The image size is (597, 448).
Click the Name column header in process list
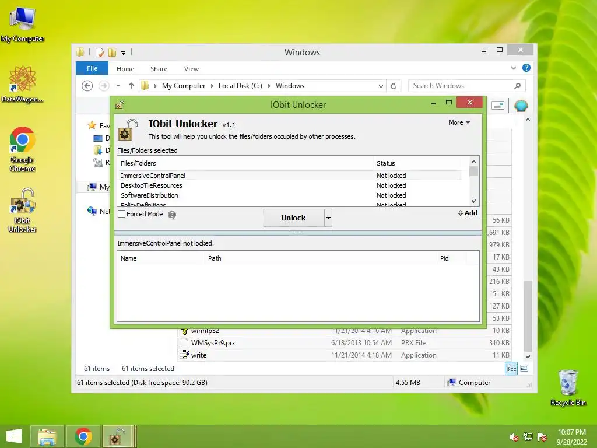[161, 258]
